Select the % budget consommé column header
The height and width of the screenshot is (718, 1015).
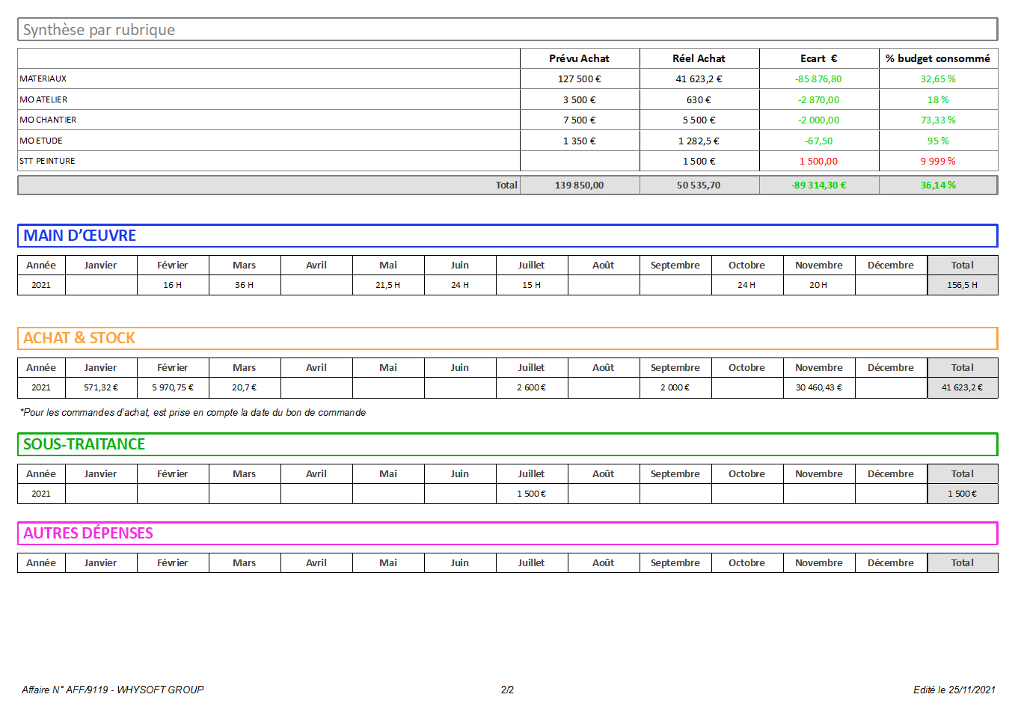[x=937, y=58]
